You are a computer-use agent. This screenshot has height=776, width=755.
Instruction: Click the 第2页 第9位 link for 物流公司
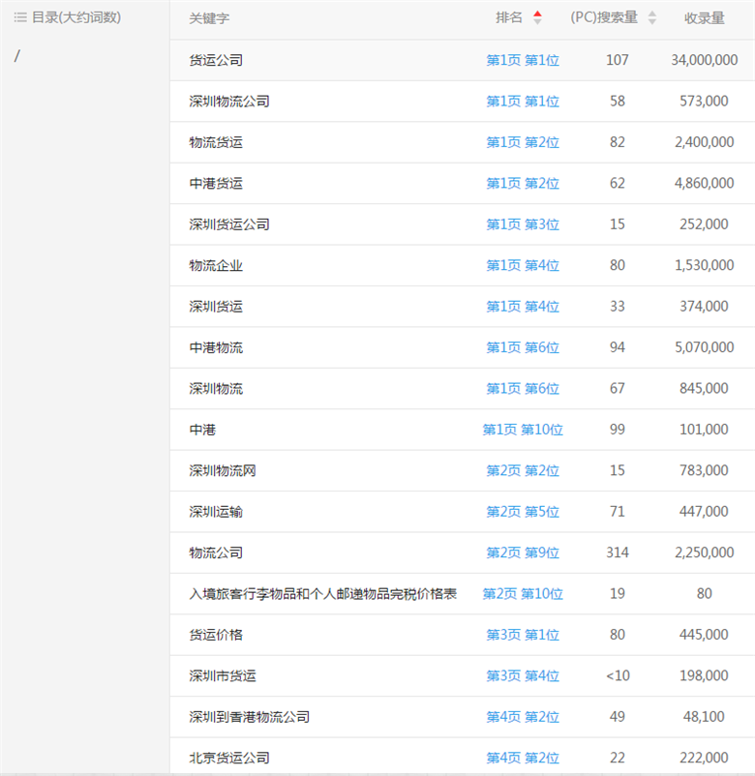[522, 552]
